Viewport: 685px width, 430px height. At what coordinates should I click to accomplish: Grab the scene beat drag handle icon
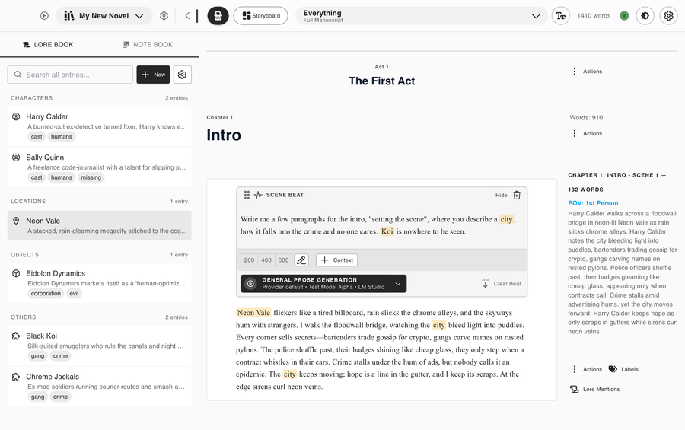(247, 195)
